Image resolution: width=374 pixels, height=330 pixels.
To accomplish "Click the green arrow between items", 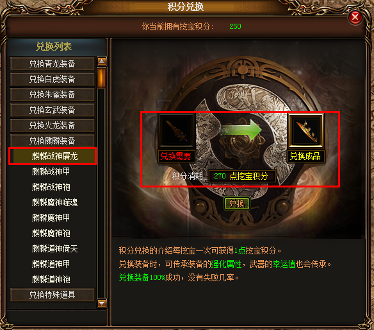I will [241, 130].
